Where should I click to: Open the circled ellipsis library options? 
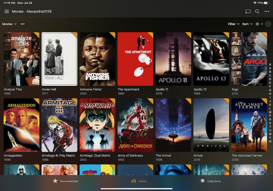coord(268,24)
